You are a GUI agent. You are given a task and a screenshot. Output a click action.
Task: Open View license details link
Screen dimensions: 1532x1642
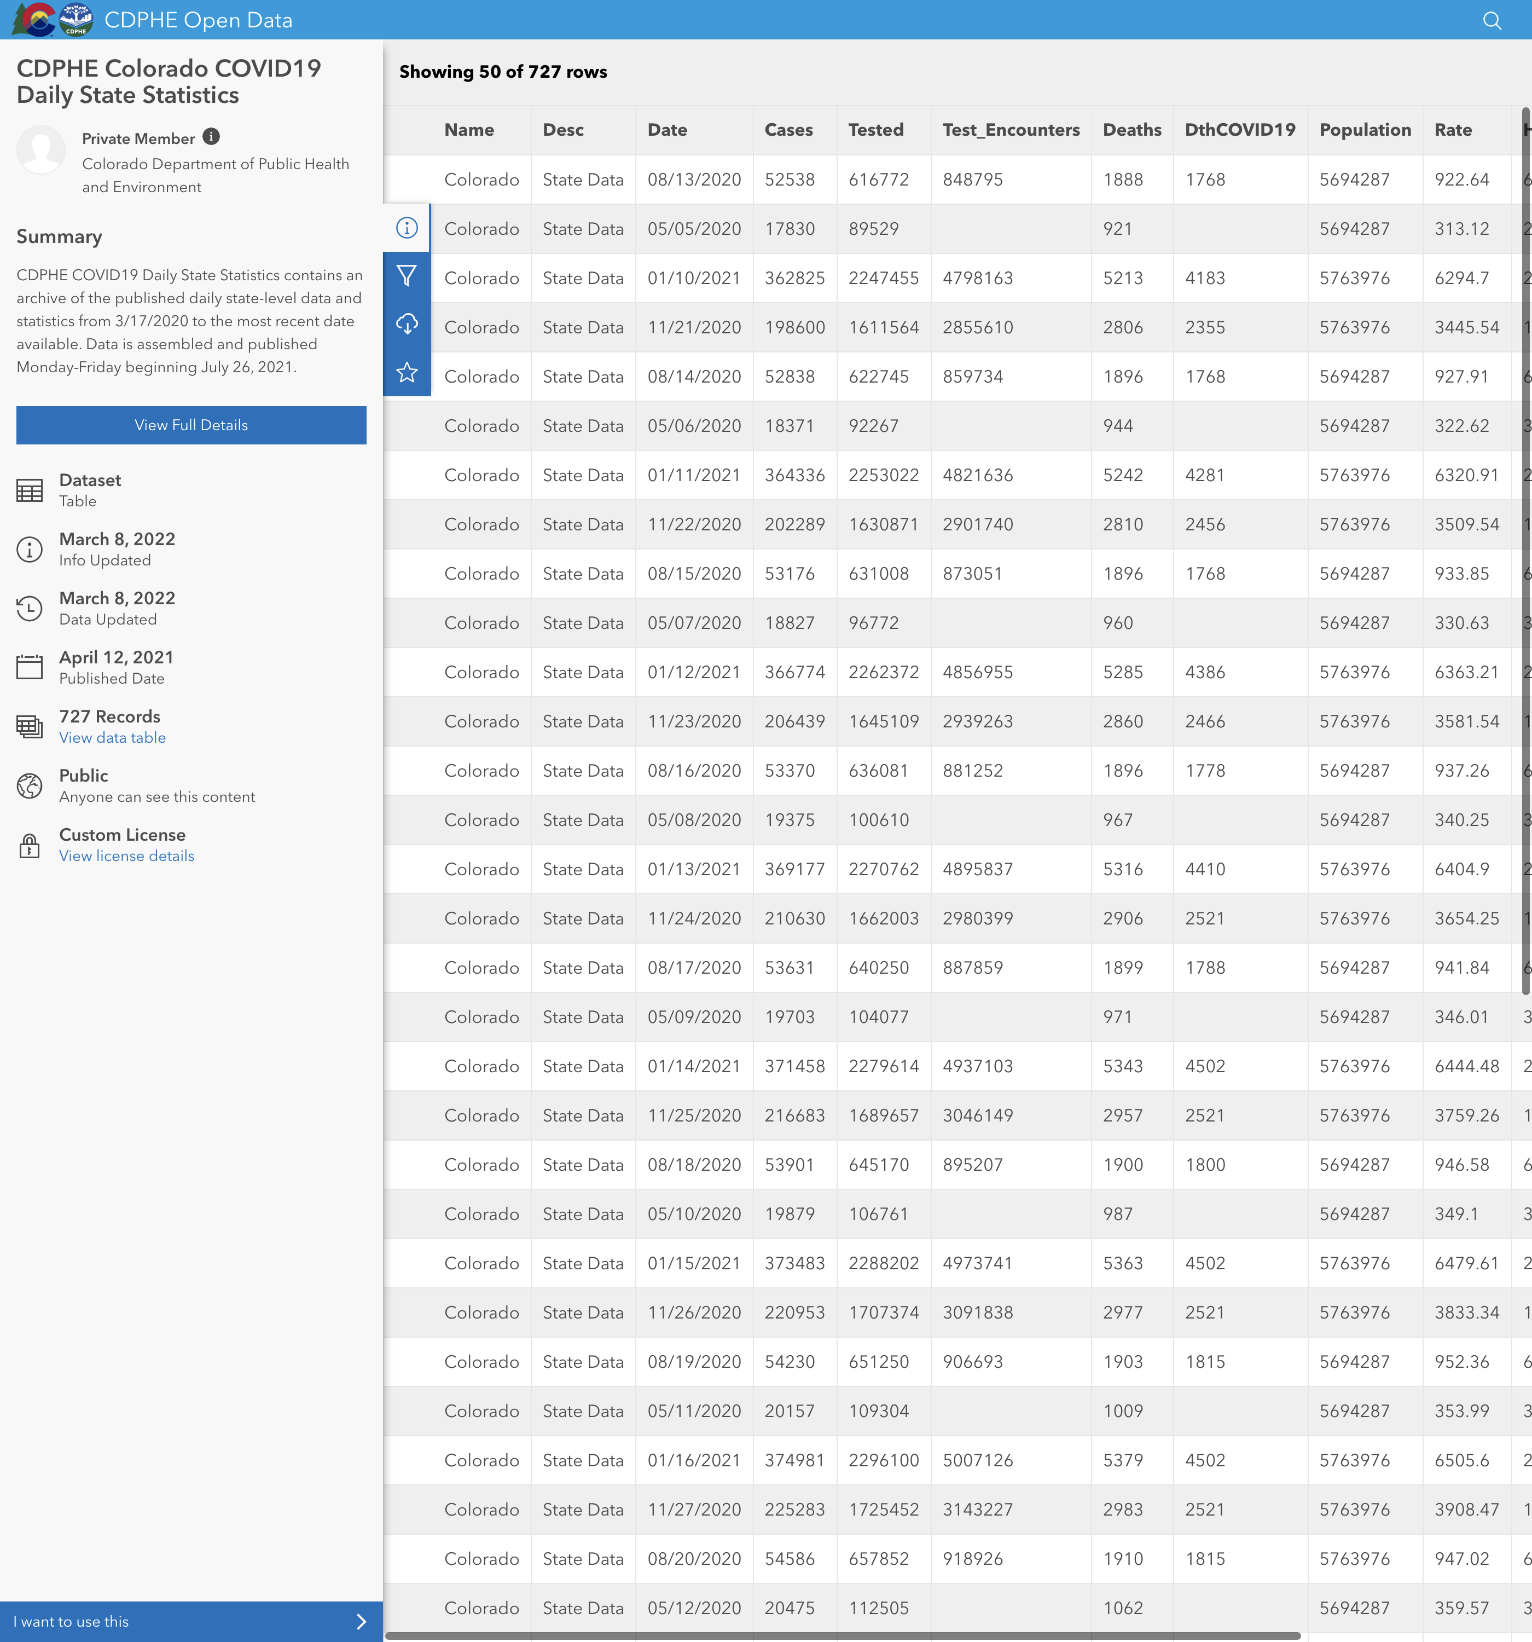point(126,855)
